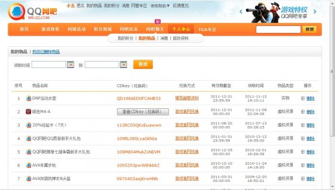
Task: Open the 游戏特权 banner image
Action: point(277,12)
